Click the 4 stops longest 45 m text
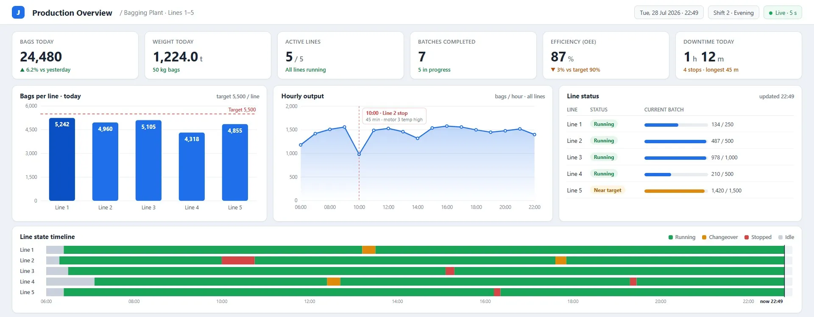The width and height of the screenshot is (814, 317). tap(711, 70)
